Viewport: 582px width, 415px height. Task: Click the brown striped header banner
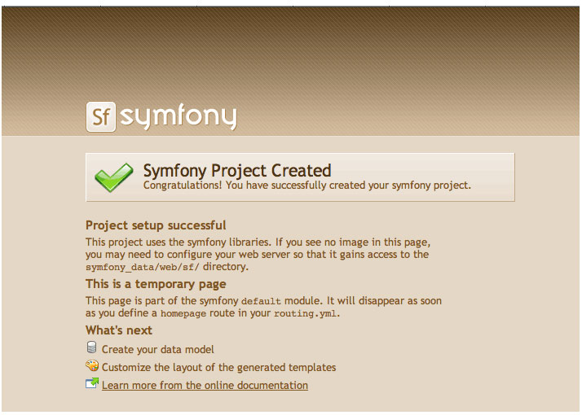click(x=291, y=71)
